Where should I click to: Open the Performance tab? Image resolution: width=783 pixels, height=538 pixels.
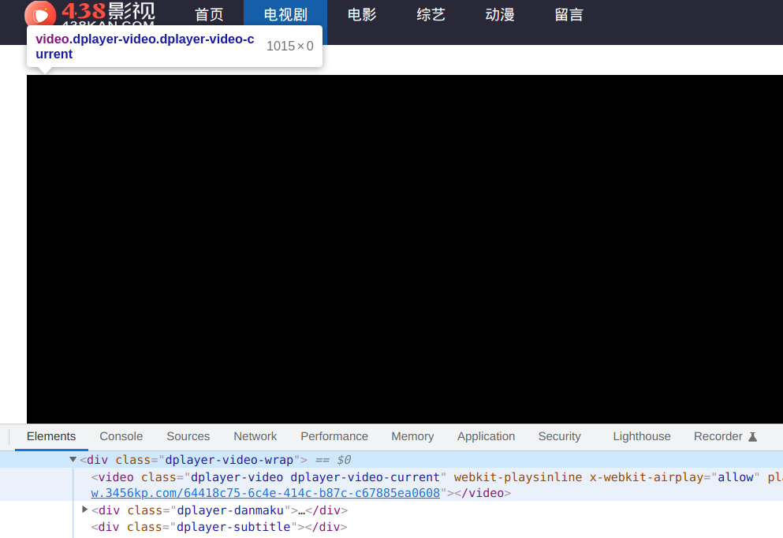pos(334,436)
